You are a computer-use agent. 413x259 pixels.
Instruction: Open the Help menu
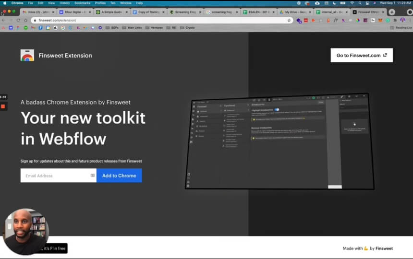[x=139, y=3]
